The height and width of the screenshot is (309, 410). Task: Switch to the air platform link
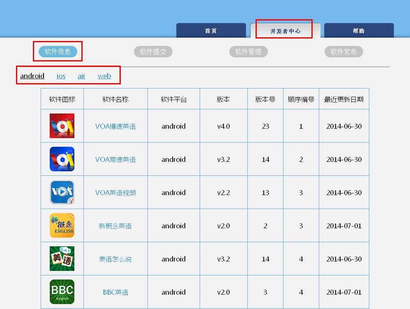tap(82, 76)
